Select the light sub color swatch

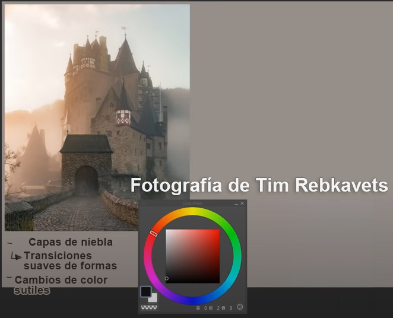[152, 298]
